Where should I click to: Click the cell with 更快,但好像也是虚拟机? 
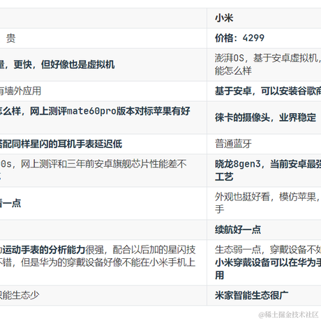point(103,65)
